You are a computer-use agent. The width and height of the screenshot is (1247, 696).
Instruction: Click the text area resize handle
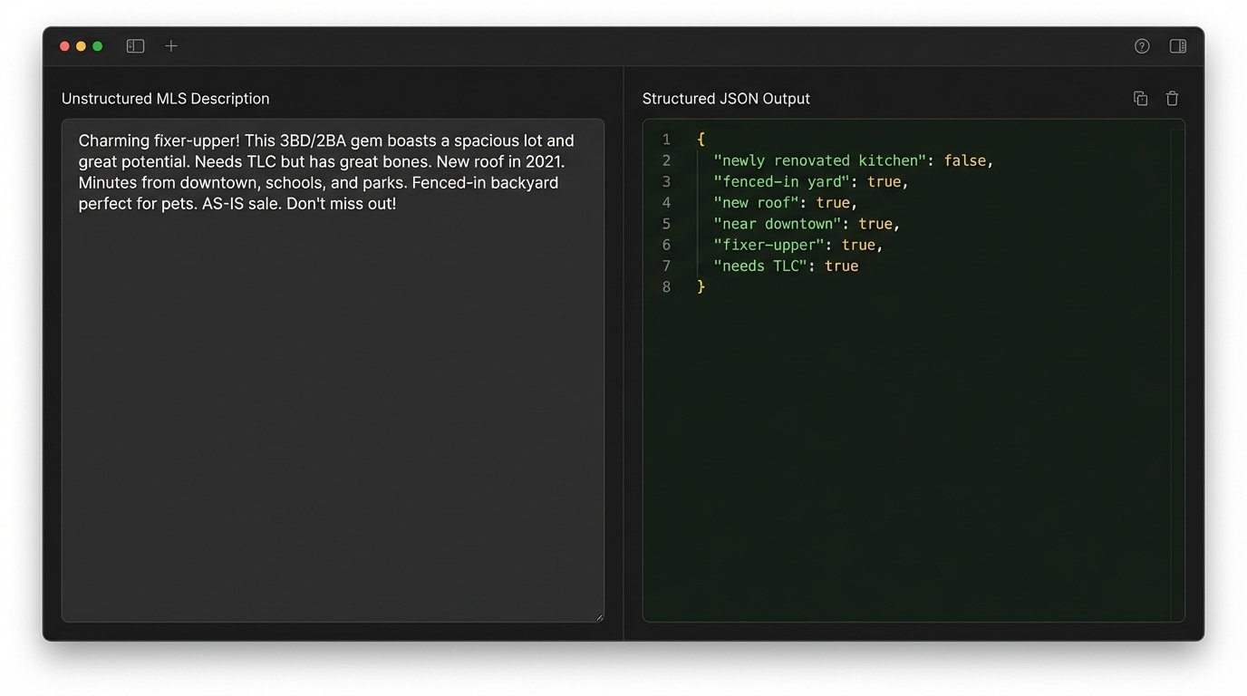(598, 617)
